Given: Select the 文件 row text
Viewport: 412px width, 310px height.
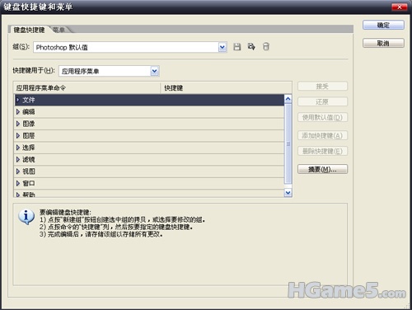Looking at the screenshot, I should click(29, 100).
